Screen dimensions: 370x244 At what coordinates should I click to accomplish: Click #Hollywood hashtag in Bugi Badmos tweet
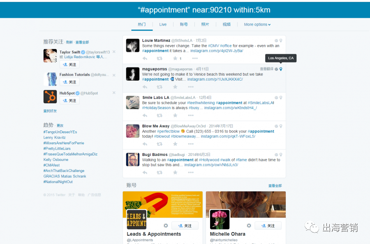(x=209, y=160)
